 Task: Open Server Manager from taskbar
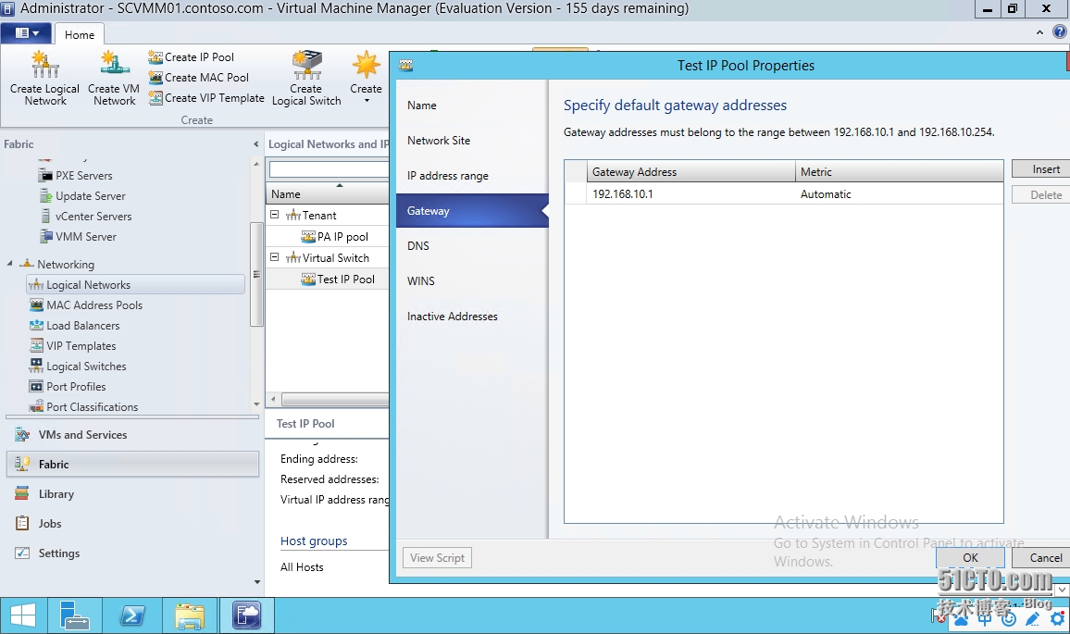(74, 615)
